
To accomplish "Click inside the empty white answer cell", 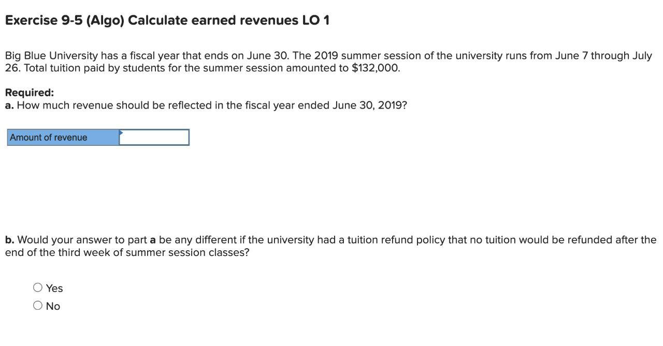I will (x=155, y=137).
